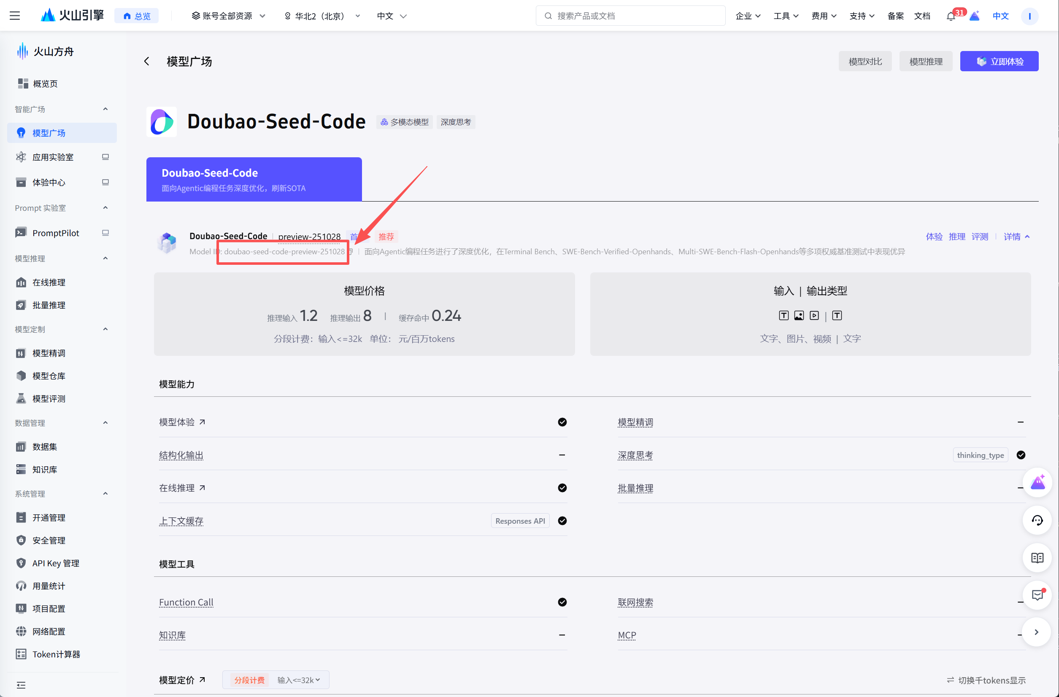
Task: Click the 立即体验 button
Action: coord(999,62)
